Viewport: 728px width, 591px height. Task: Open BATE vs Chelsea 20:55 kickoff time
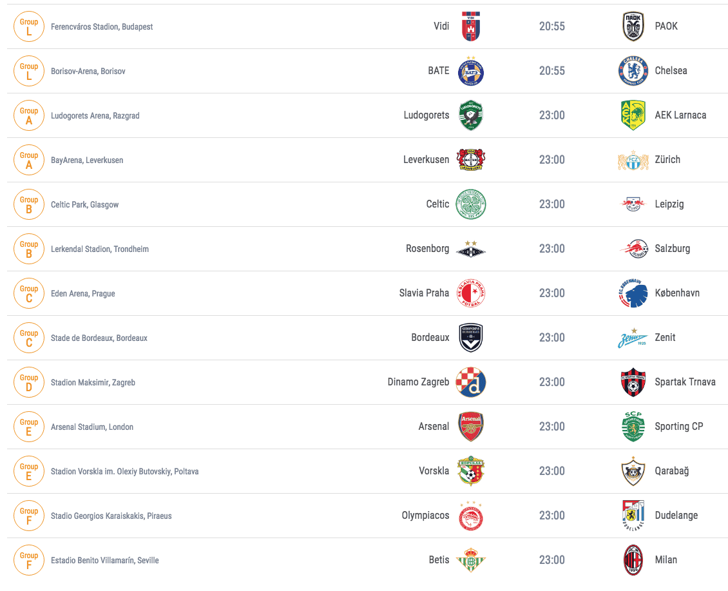point(551,71)
